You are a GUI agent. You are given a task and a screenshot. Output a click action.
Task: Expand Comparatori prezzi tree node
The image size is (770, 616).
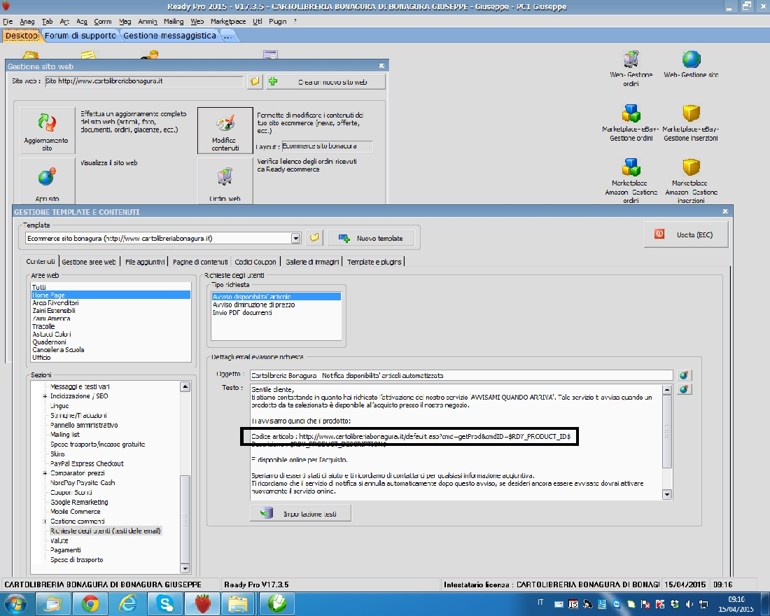pyautogui.click(x=45, y=473)
